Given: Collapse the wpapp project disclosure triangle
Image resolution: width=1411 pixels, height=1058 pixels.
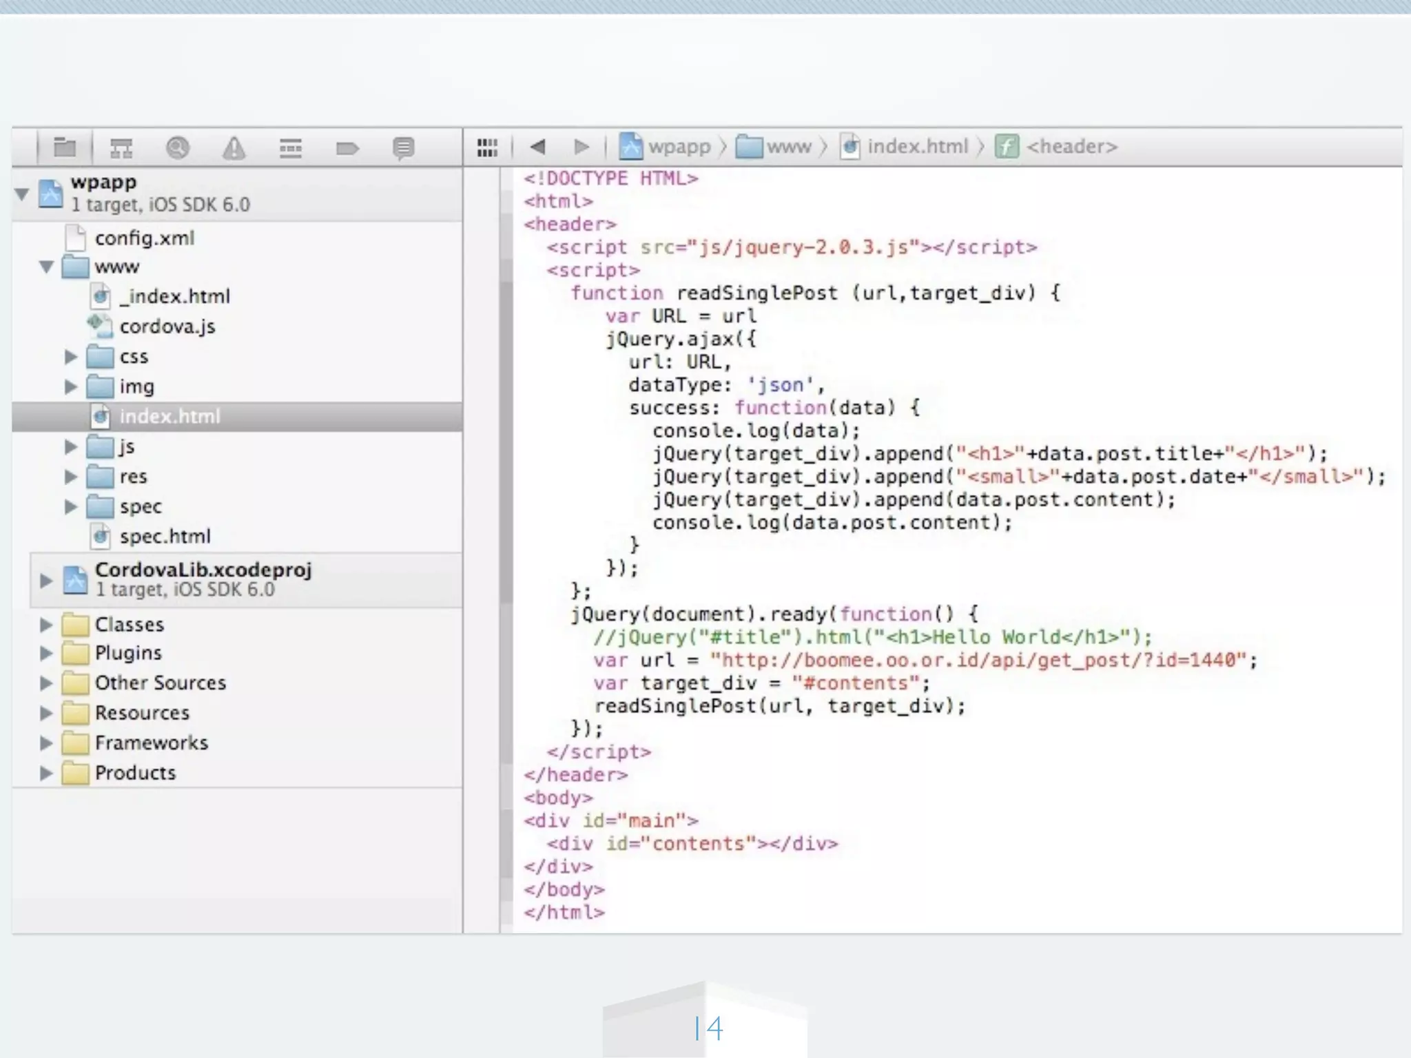Looking at the screenshot, I should (x=22, y=194).
